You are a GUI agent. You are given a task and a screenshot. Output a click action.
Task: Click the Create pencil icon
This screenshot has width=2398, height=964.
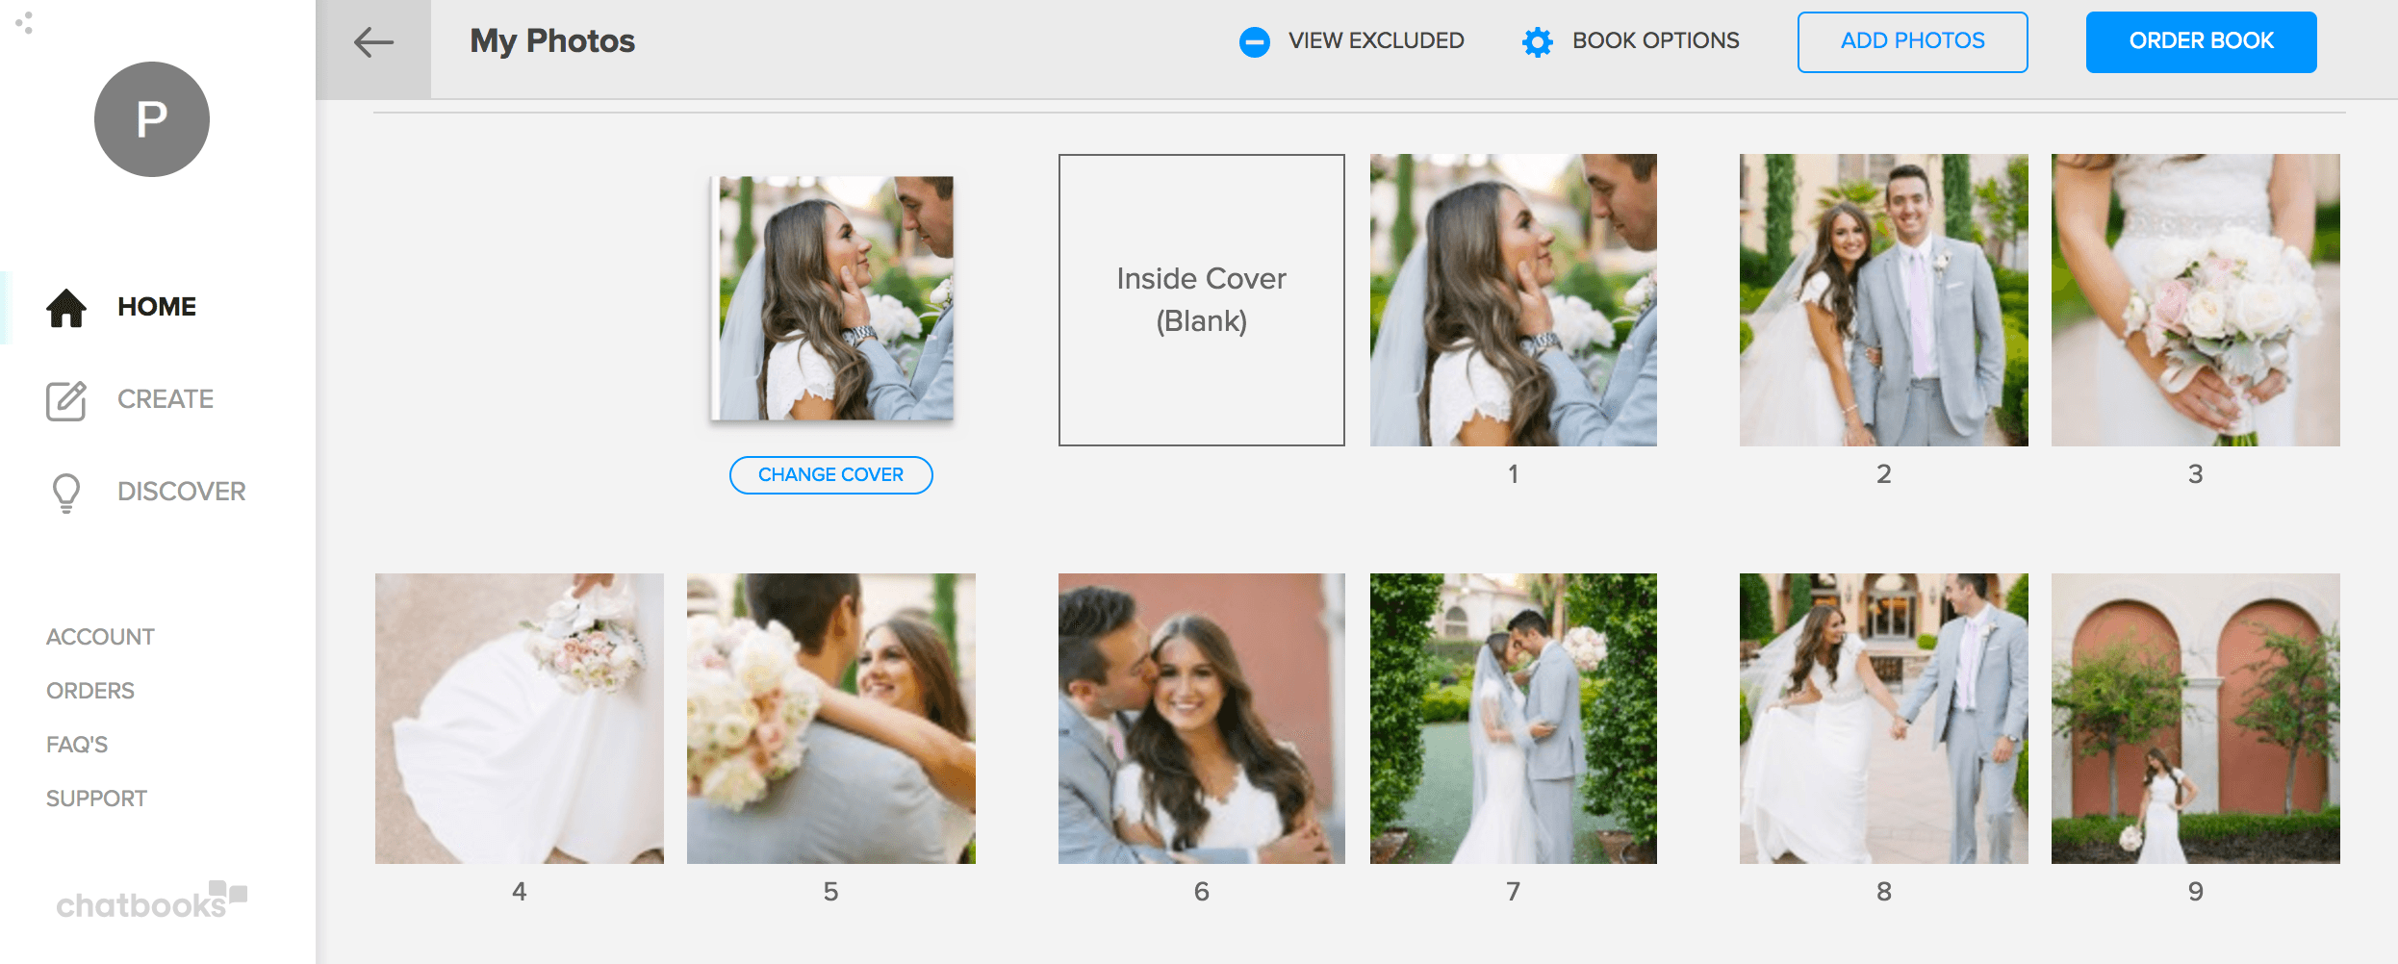[66, 400]
